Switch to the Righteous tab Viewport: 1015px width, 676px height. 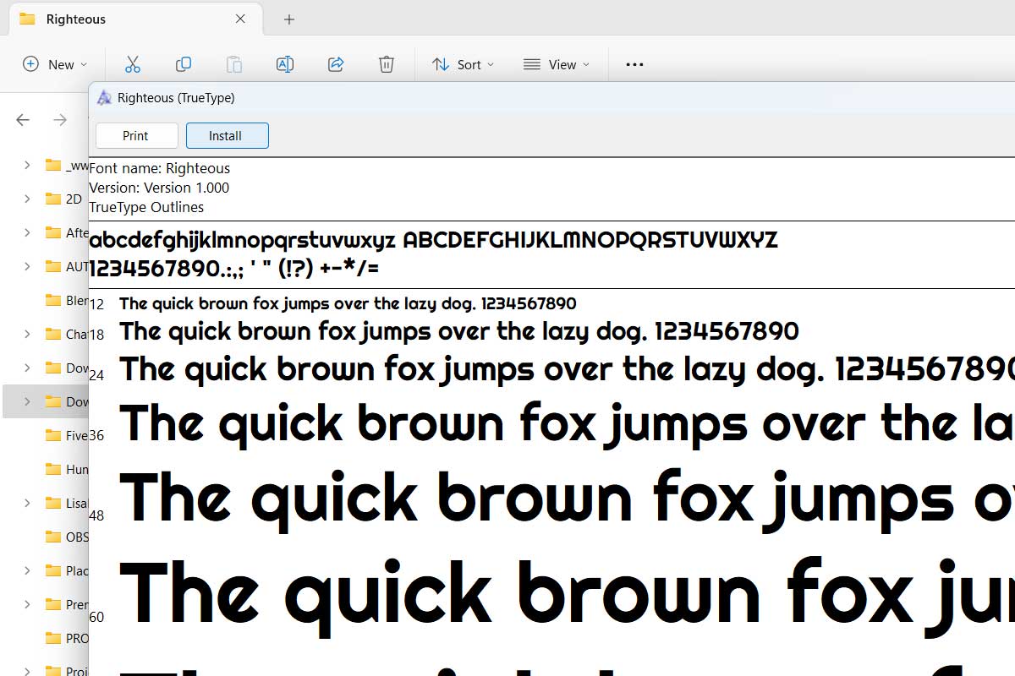[76, 19]
